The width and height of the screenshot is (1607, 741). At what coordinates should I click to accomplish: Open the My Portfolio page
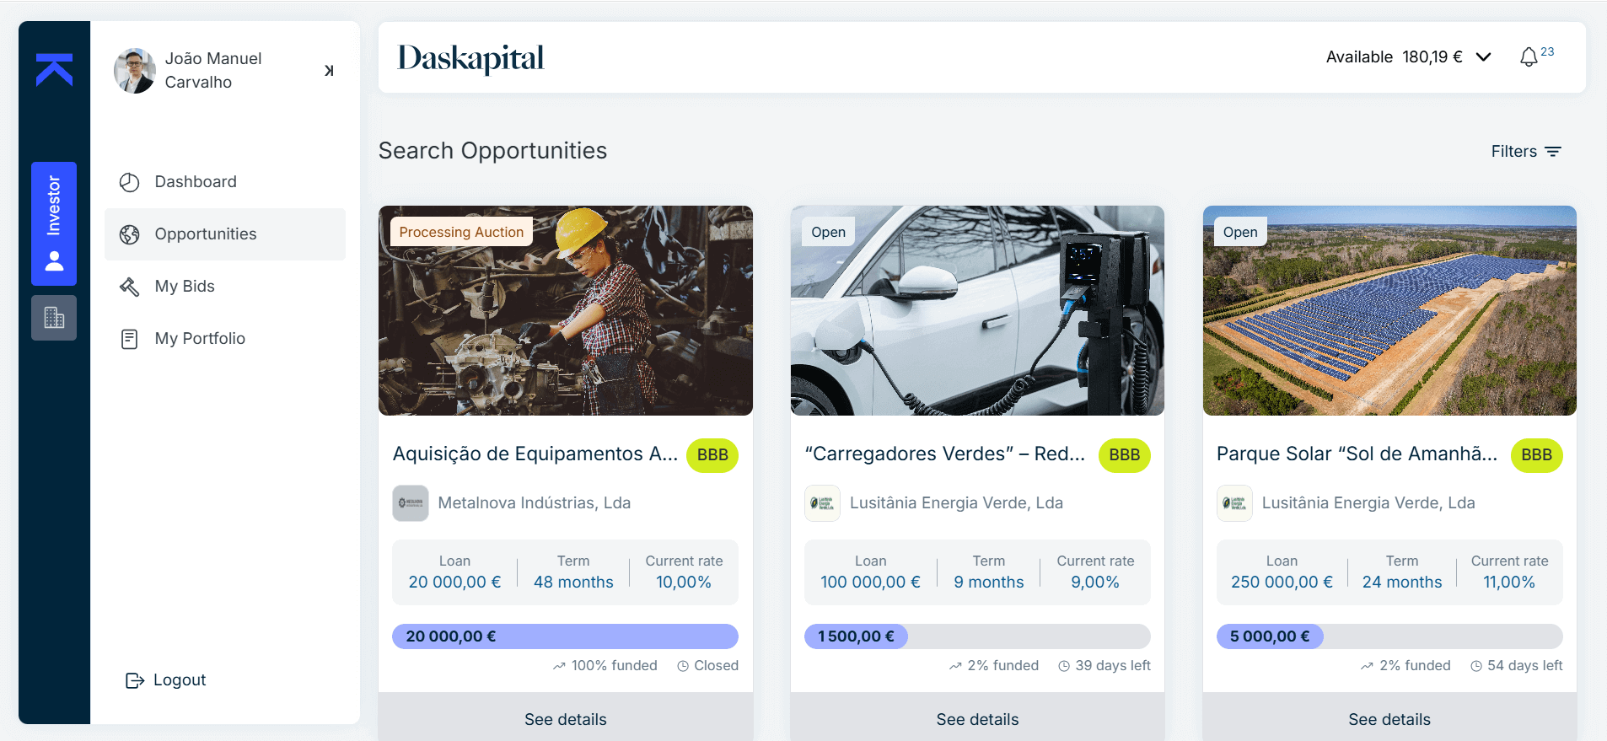click(x=200, y=339)
